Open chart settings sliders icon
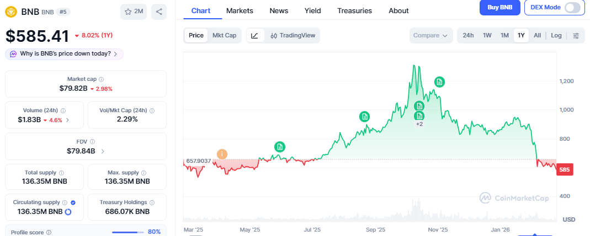Viewport: 590px width, 236px height. pyautogui.click(x=576, y=36)
